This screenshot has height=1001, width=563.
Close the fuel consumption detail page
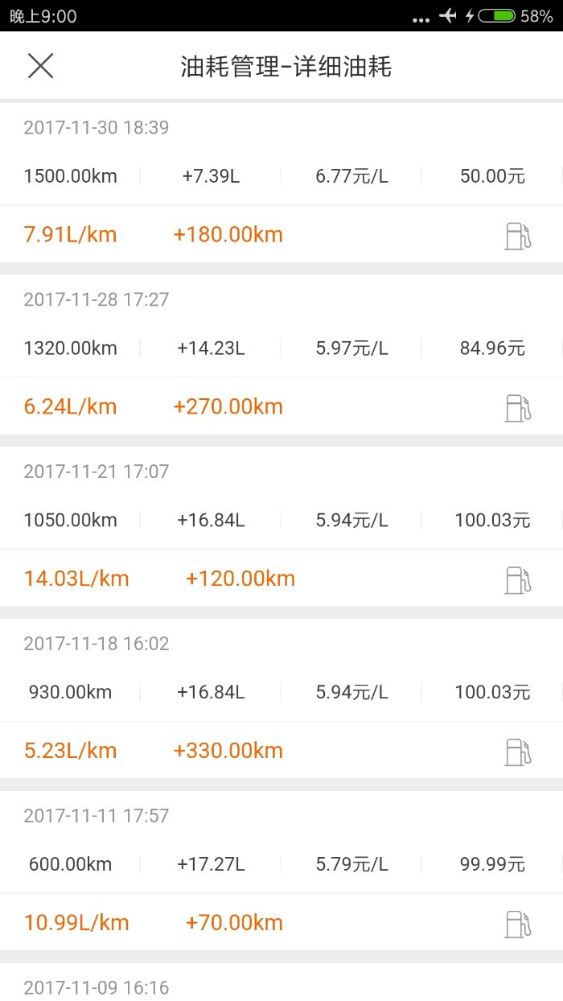40,66
